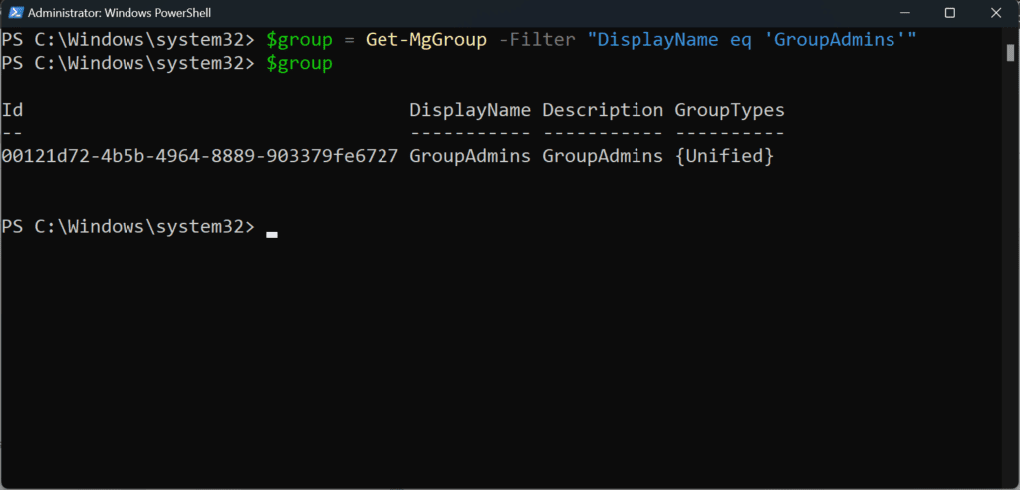Screen dimensions: 1020x490
Task: Click the window title 'Administrator: Windows PowerShell'
Action: point(120,12)
